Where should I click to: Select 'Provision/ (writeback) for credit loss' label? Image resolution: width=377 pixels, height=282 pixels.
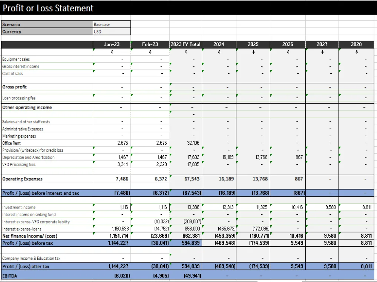33,150
